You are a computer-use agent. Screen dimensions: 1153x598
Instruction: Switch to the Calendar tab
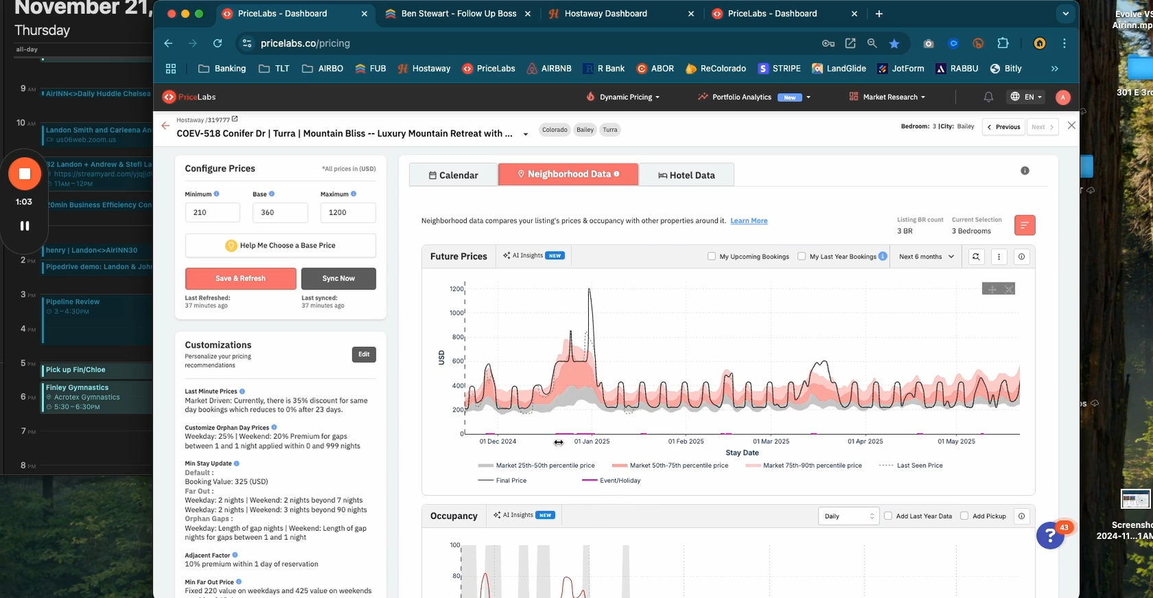(453, 176)
